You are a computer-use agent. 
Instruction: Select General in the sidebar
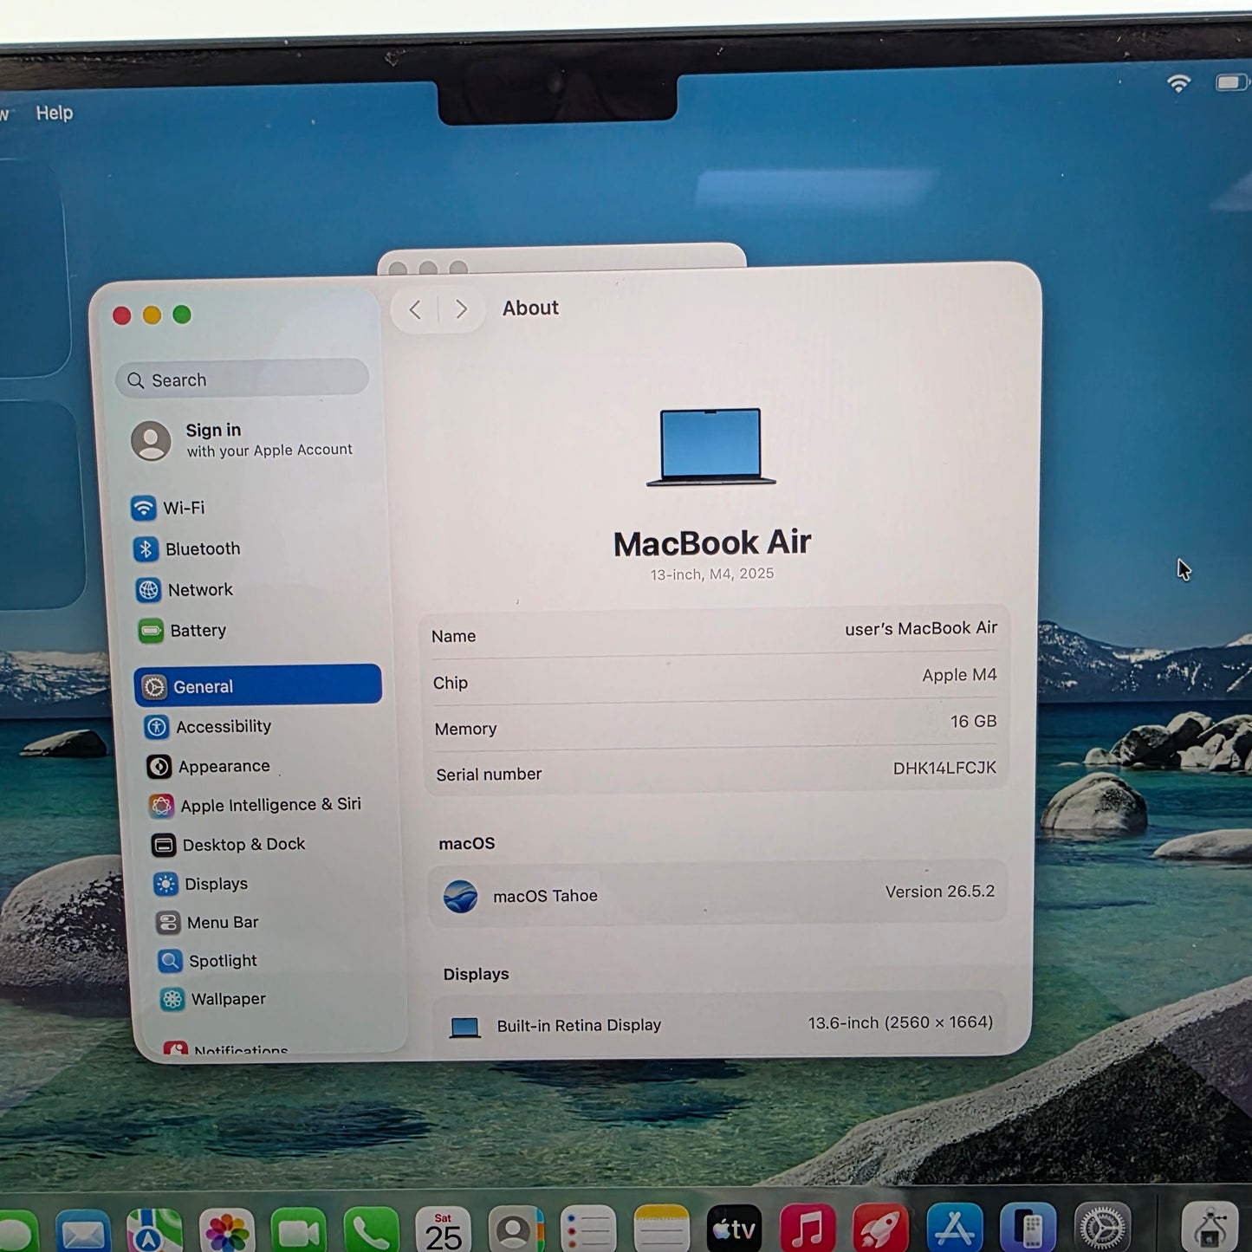[x=258, y=685]
